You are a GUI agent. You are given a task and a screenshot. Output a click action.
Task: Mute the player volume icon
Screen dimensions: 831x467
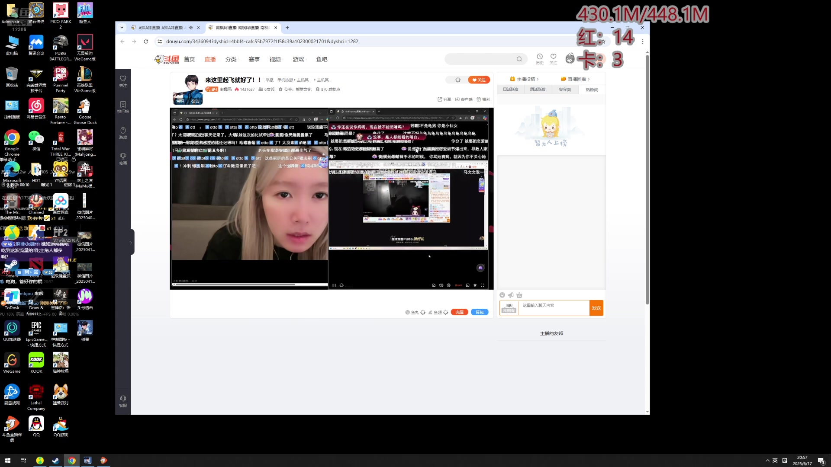pyautogui.click(x=441, y=285)
